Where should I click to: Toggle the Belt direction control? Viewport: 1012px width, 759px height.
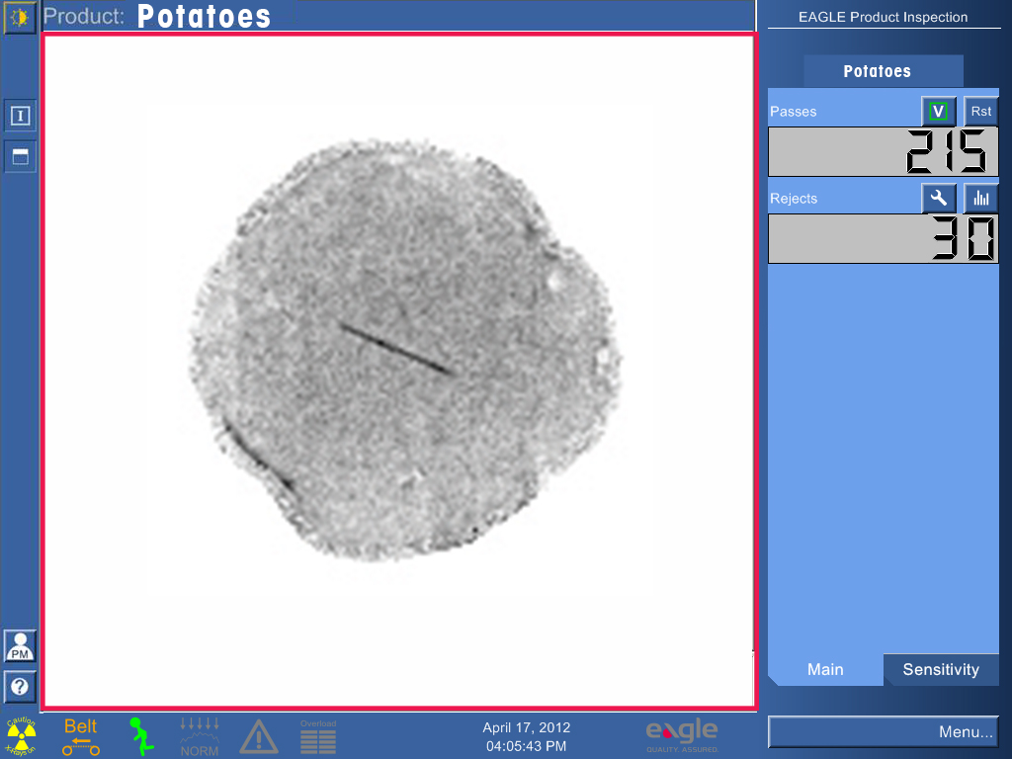[x=81, y=737]
